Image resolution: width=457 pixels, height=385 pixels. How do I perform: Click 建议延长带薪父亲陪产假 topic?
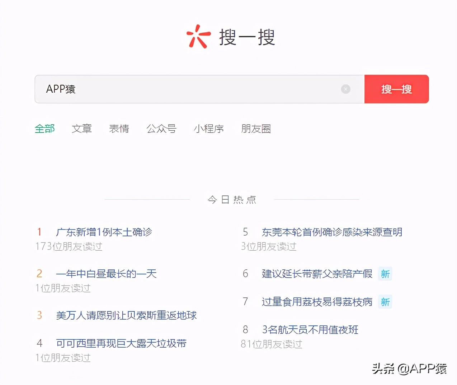click(317, 274)
